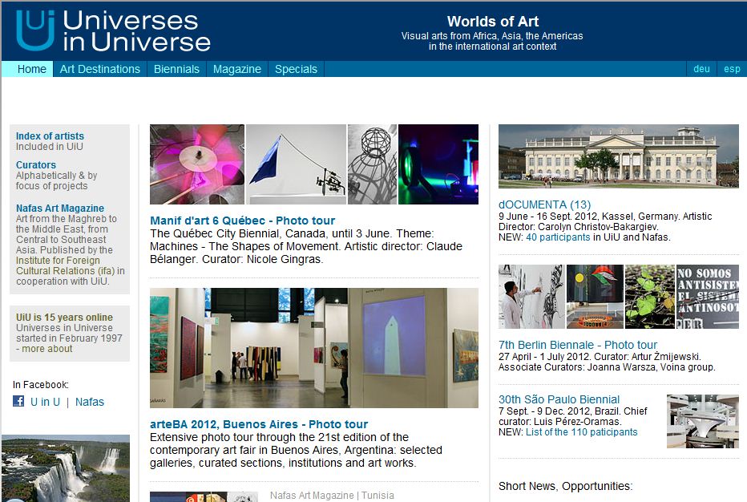This screenshot has height=502, width=747.
Task: Click the arteBA gallery hall image
Action: pyautogui.click(x=314, y=347)
